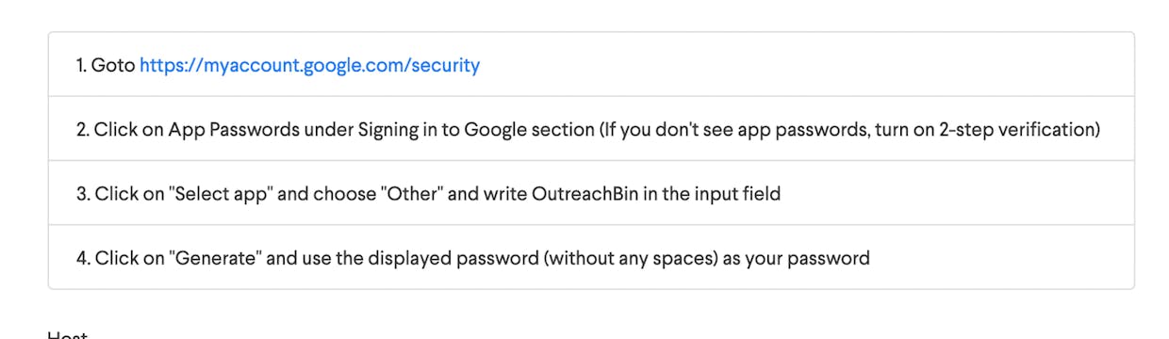
Task: Open the myaccount.google.com/security link
Action: pyautogui.click(x=310, y=65)
